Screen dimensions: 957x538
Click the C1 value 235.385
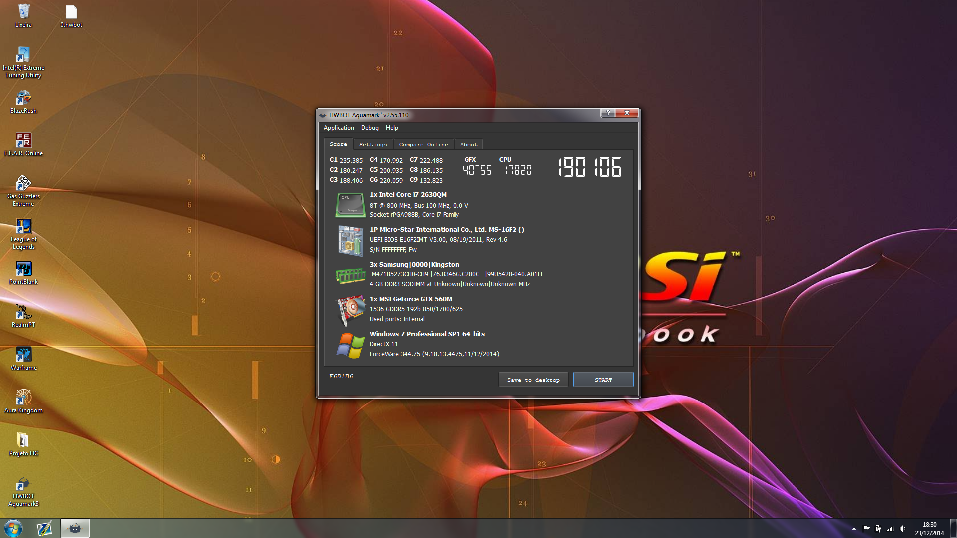coord(351,160)
